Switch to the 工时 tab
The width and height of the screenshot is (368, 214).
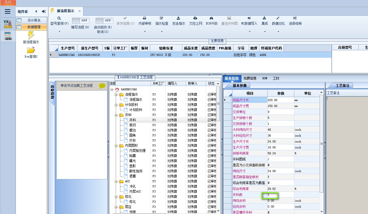click(x=276, y=78)
